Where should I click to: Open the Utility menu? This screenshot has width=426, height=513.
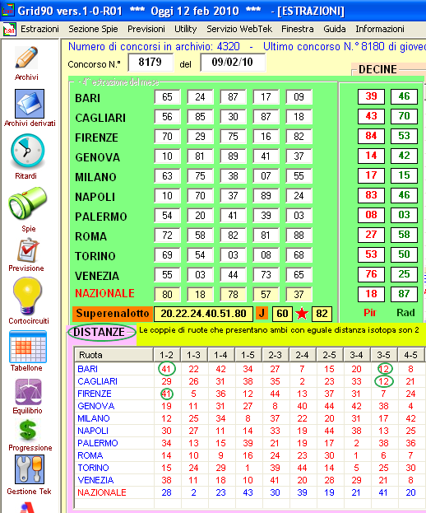tap(186, 29)
